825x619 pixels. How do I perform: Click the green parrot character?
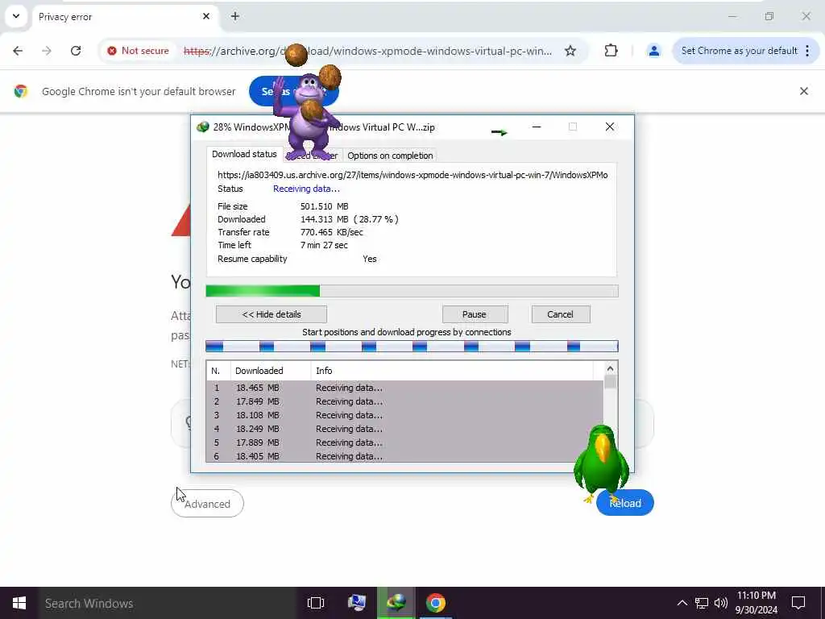click(x=601, y=463)
